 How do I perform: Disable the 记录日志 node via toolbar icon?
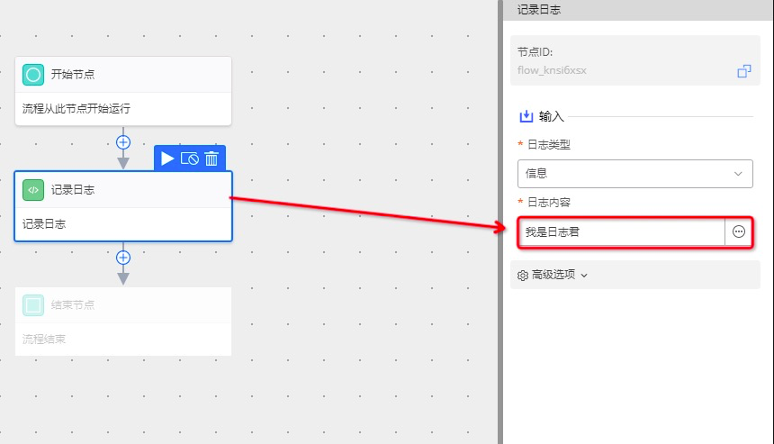pos(190,159)
